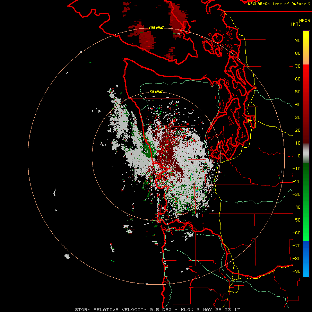This screenshot has width=312, height=312.
Task: Select the 90 knot scale label
Action: pyautogui.click(x=298, y=41)
